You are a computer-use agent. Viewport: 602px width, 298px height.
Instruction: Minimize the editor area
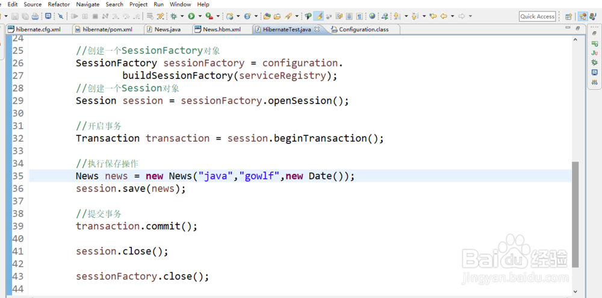[x=568, y=28]
